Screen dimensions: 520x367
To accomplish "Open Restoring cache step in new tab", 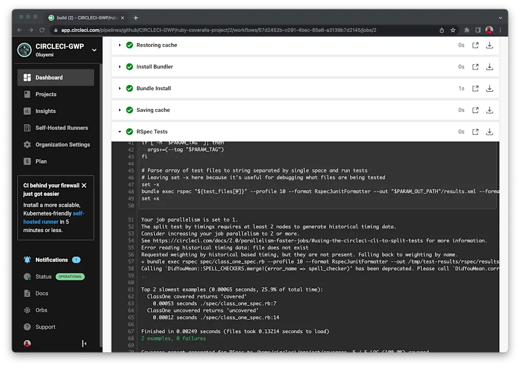I will click(x=475, y=45).
